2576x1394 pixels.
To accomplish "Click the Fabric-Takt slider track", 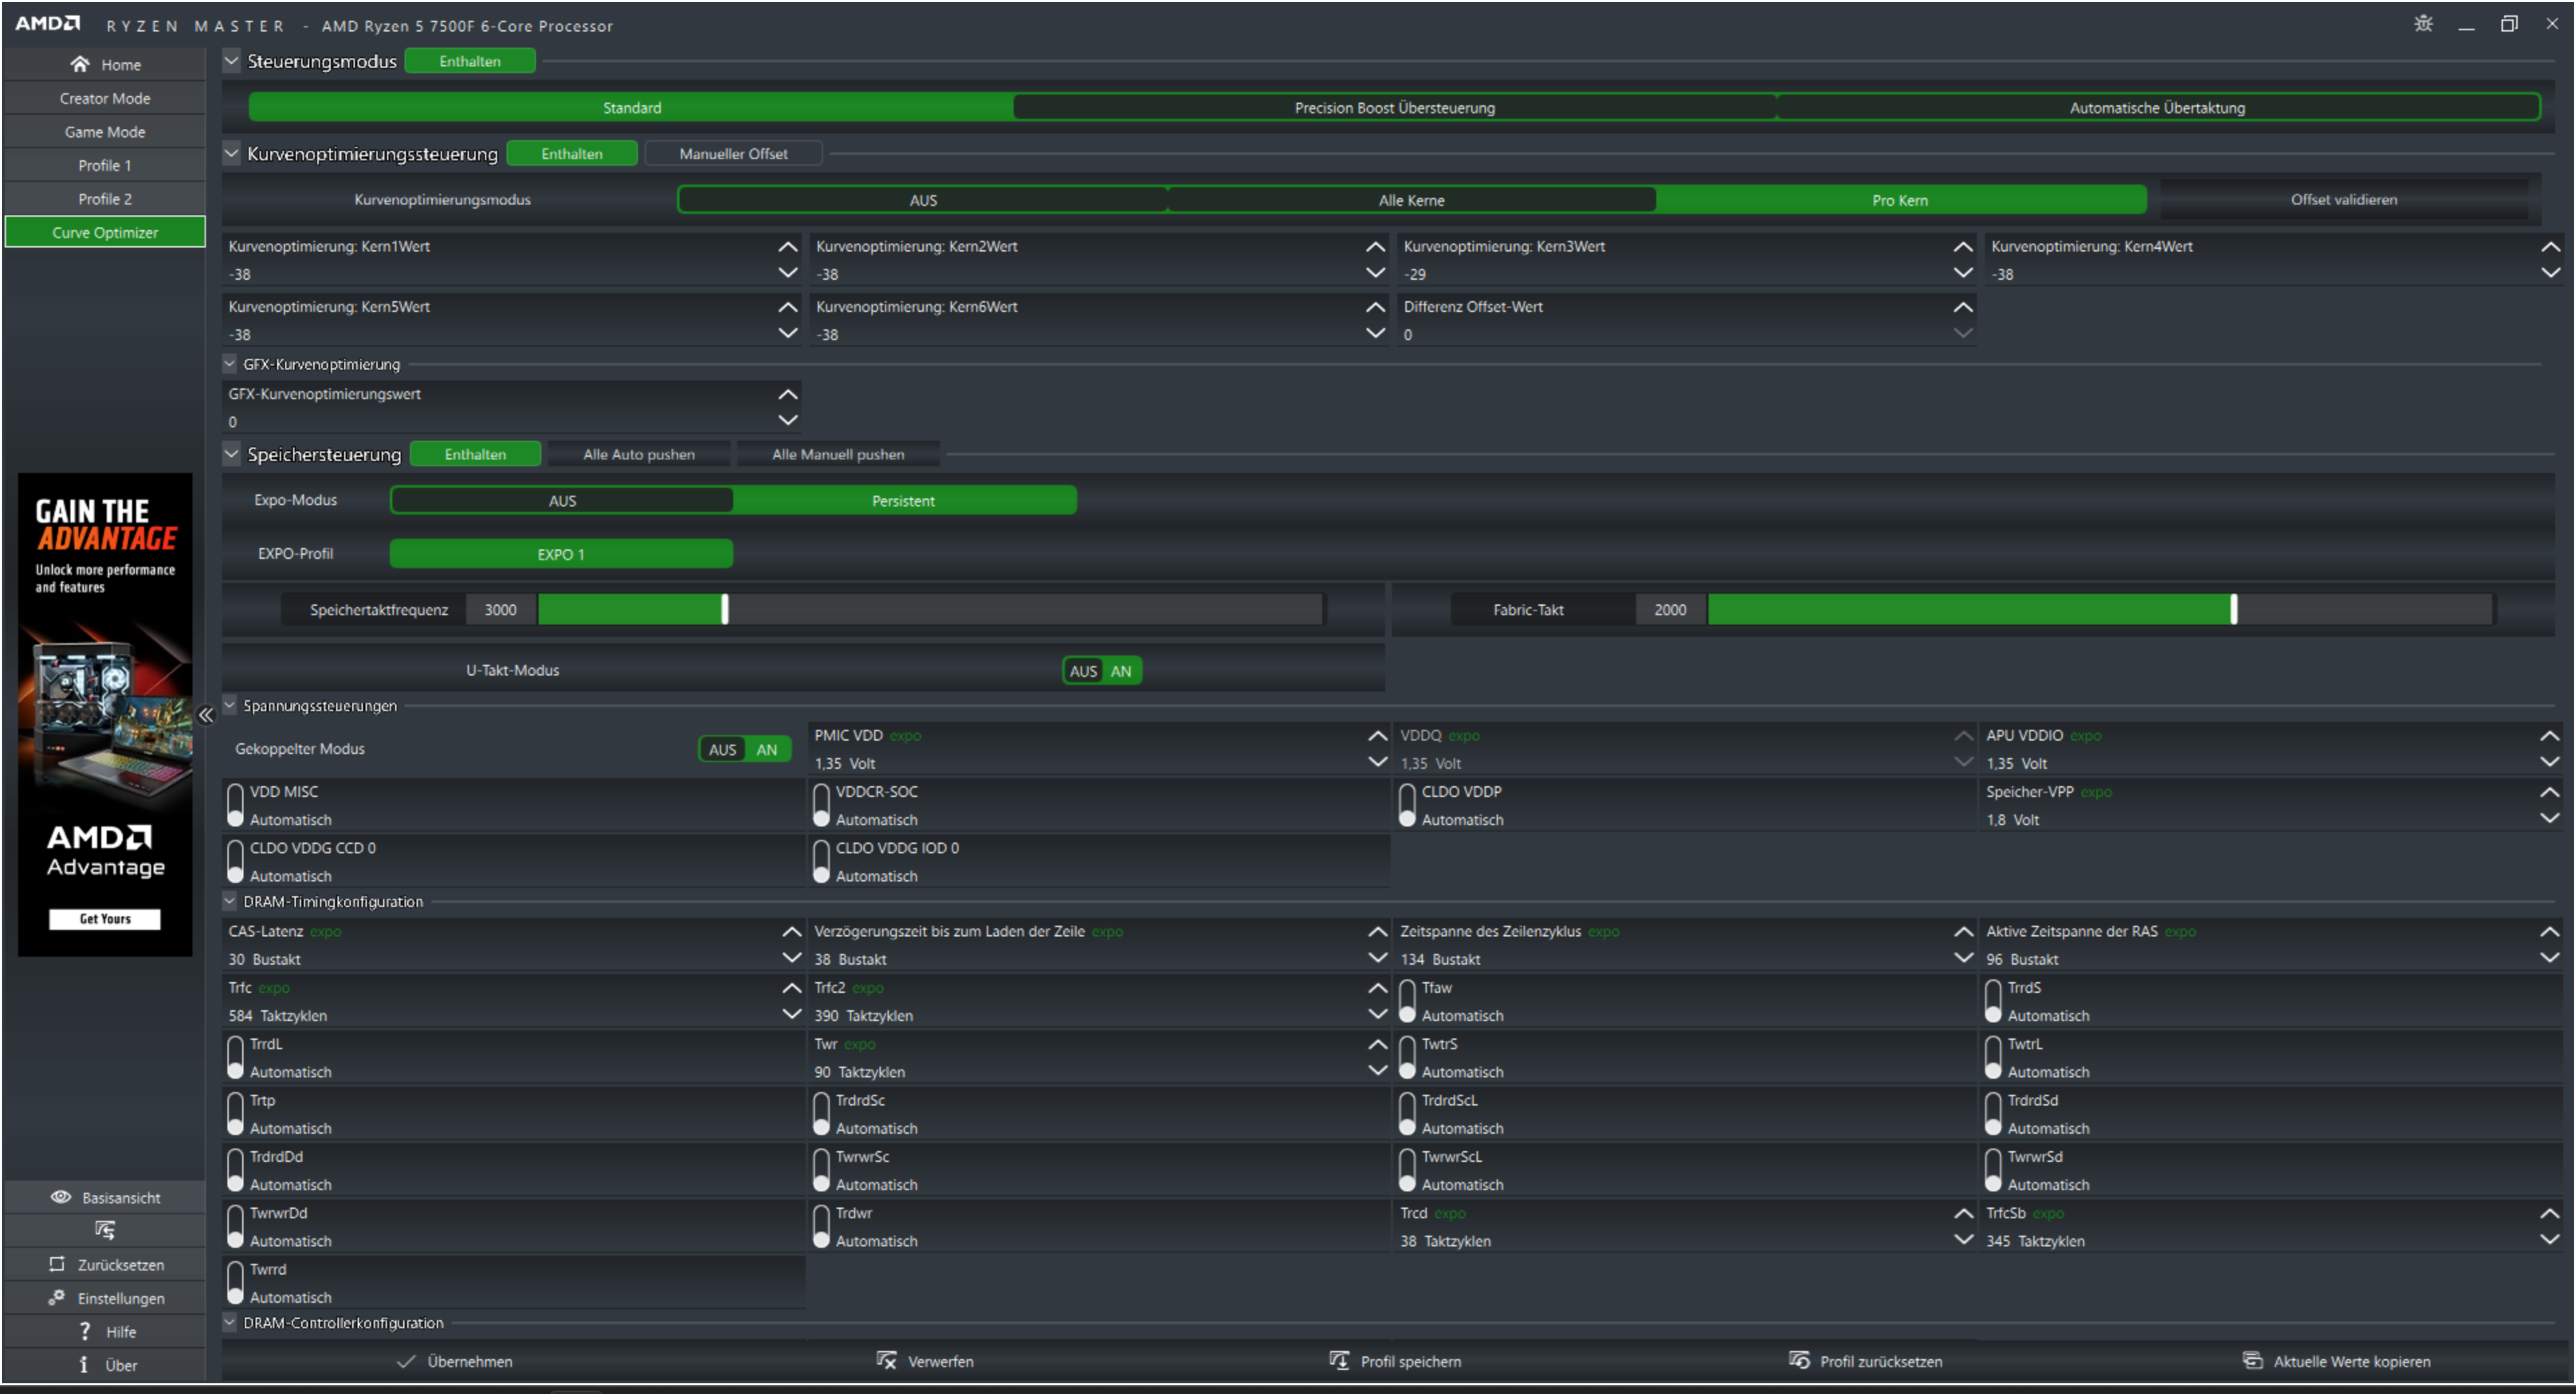I will (2100, 609).
